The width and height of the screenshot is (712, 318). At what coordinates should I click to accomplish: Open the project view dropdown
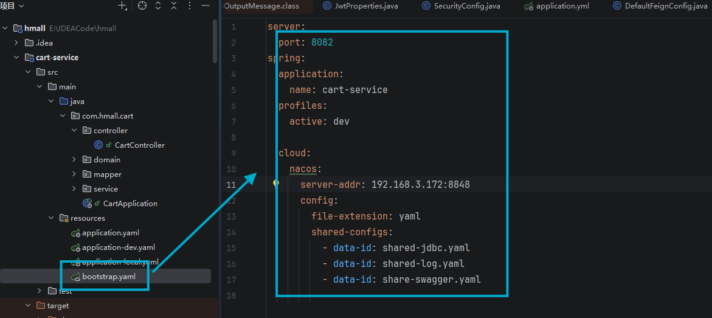12,6
